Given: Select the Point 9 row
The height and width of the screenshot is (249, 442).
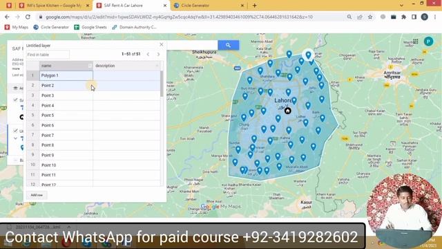Looking at the screenshot, I should [94, 155].
